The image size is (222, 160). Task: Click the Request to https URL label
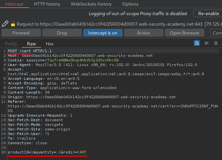110,24
